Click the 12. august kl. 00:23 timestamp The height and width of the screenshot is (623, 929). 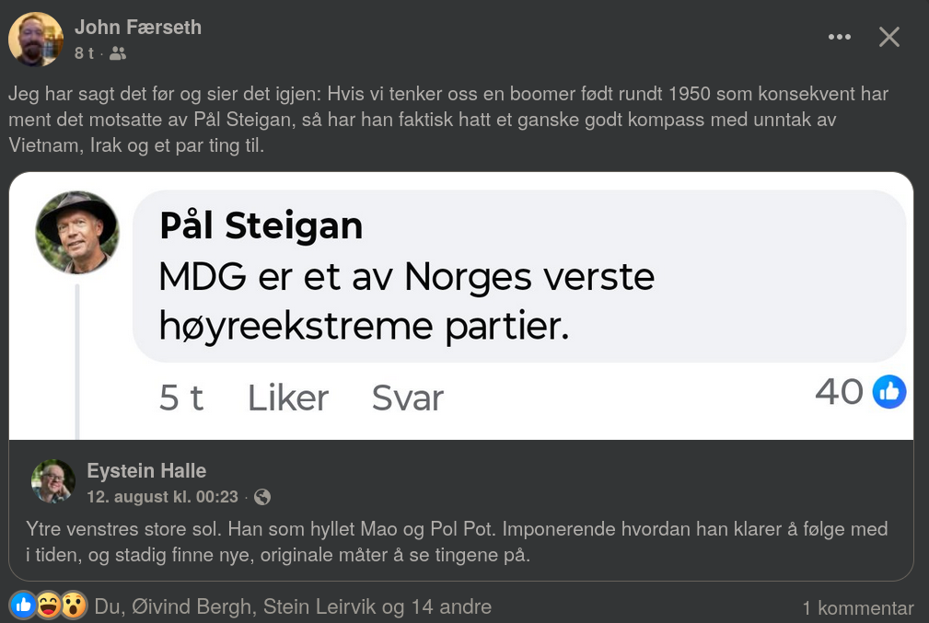point(162,497)
